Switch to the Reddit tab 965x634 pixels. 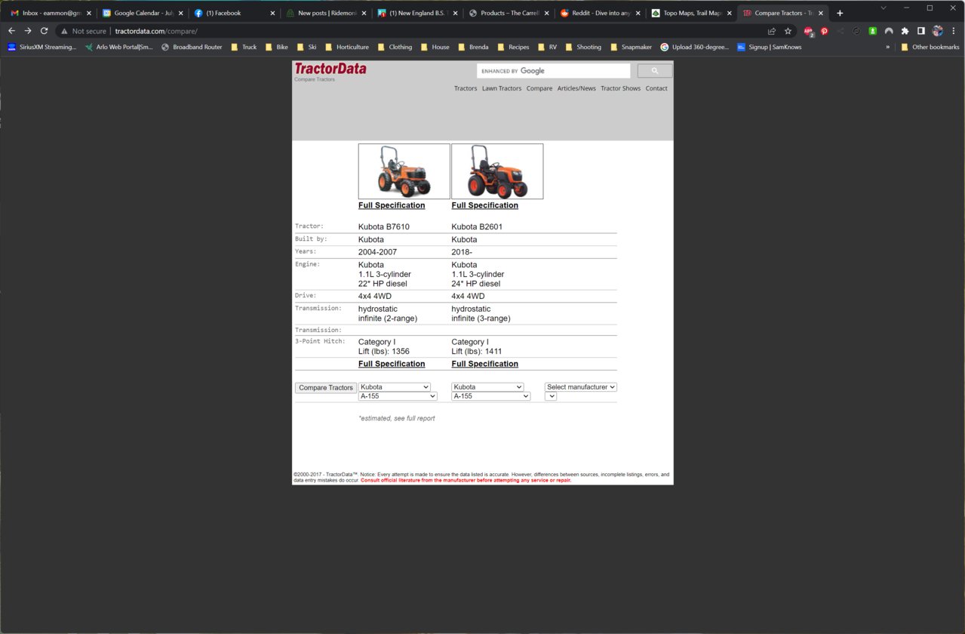(x=601, y=13)
